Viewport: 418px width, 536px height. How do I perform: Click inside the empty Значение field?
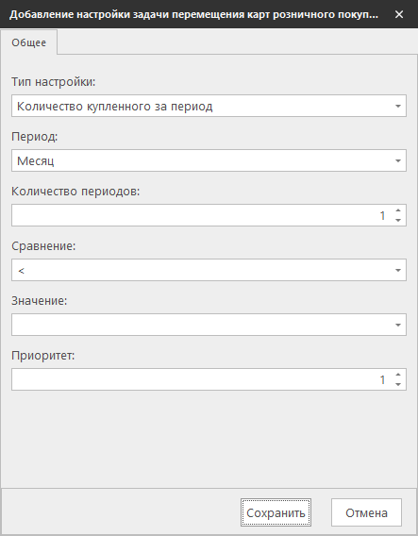coord(202,325)
